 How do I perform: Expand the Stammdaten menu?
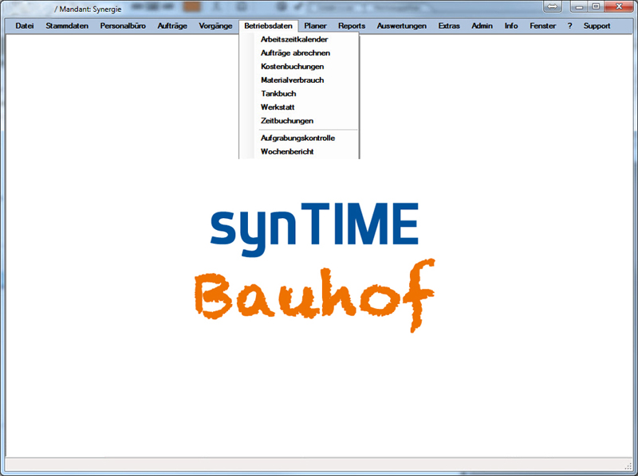[67, 25]
